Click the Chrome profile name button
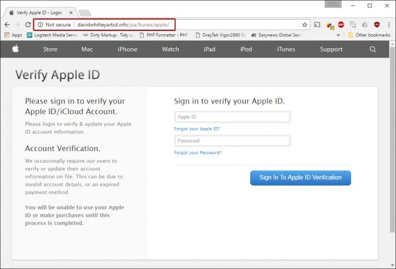Screen dimensions: 396x269 click(x=333, y=4)
